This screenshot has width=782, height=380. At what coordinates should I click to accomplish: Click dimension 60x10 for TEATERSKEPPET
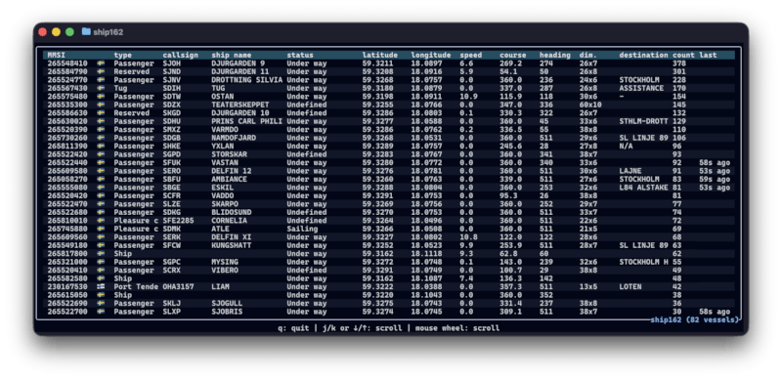(x=590, y=105)
